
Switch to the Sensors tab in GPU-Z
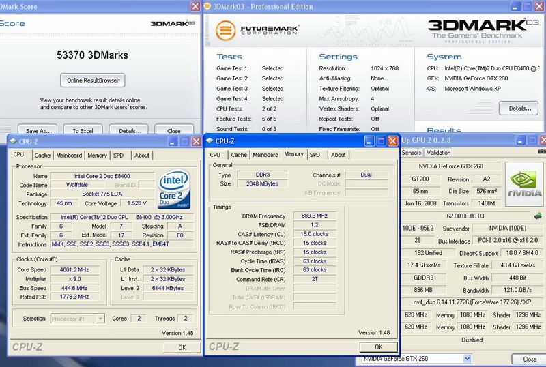click(x=412, y=153)
